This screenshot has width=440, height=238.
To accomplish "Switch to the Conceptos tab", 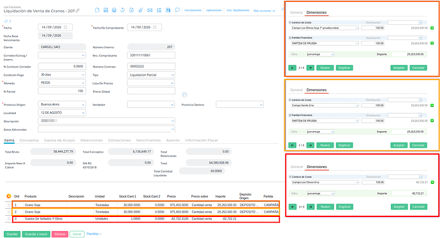I will (29, 140).
